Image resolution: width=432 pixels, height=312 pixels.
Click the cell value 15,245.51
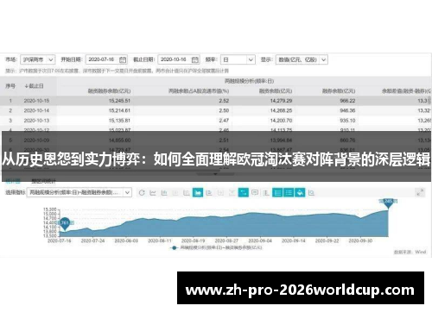click(x=119, y=101)
